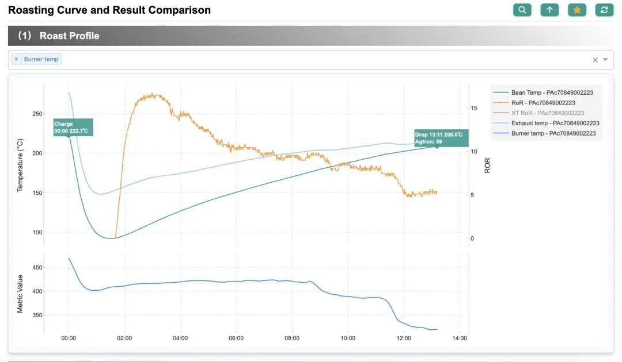Toggle Burner temp series in legend

tap(544, 133)
